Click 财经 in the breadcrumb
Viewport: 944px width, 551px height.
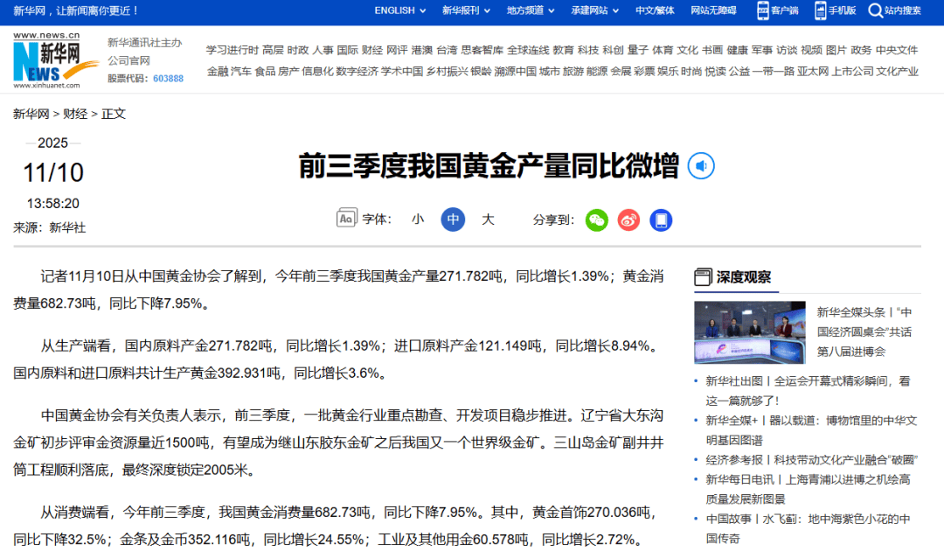[74, 114]
